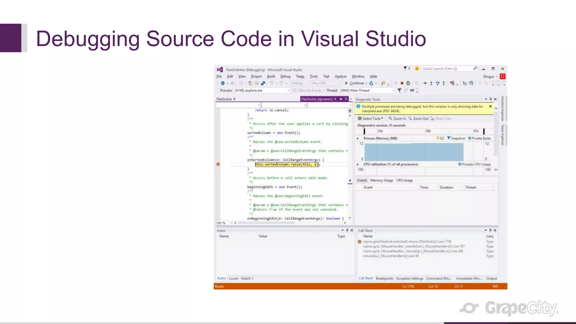The image size is (576, 324).
Task: Switch to the Events tab
Action: pyautogui.click(x=362, y=180)
